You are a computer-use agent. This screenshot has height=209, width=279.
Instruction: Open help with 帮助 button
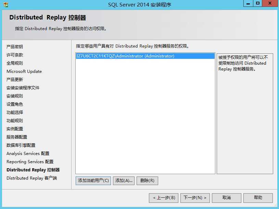click(258, 198)
